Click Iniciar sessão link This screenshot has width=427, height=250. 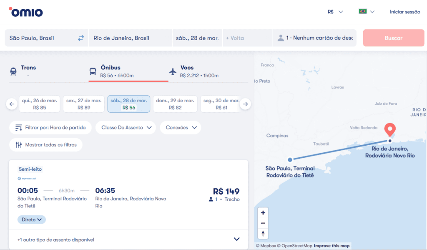[x=404, y=12]
